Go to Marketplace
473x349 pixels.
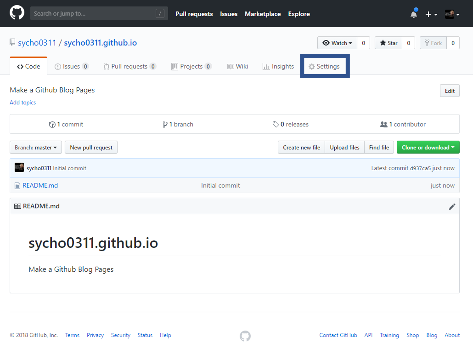[263, 14]
